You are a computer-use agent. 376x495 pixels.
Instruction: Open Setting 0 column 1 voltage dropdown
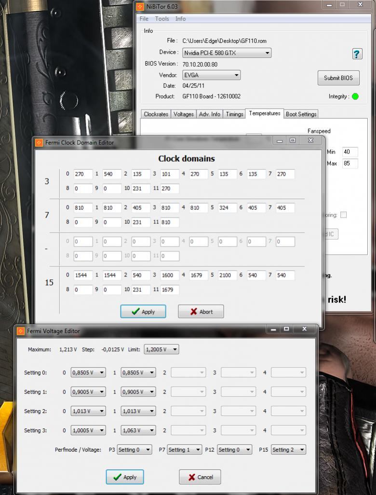tap(138, 372)
